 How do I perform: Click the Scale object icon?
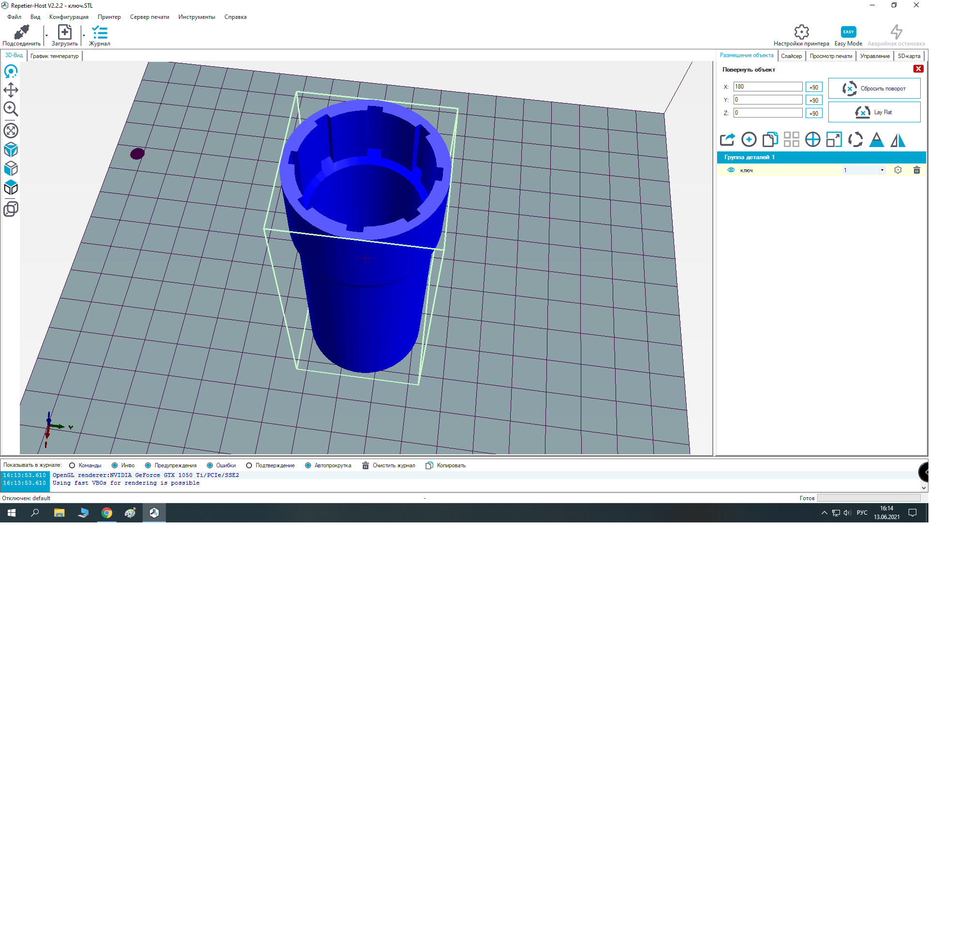(x=834, y=139)
